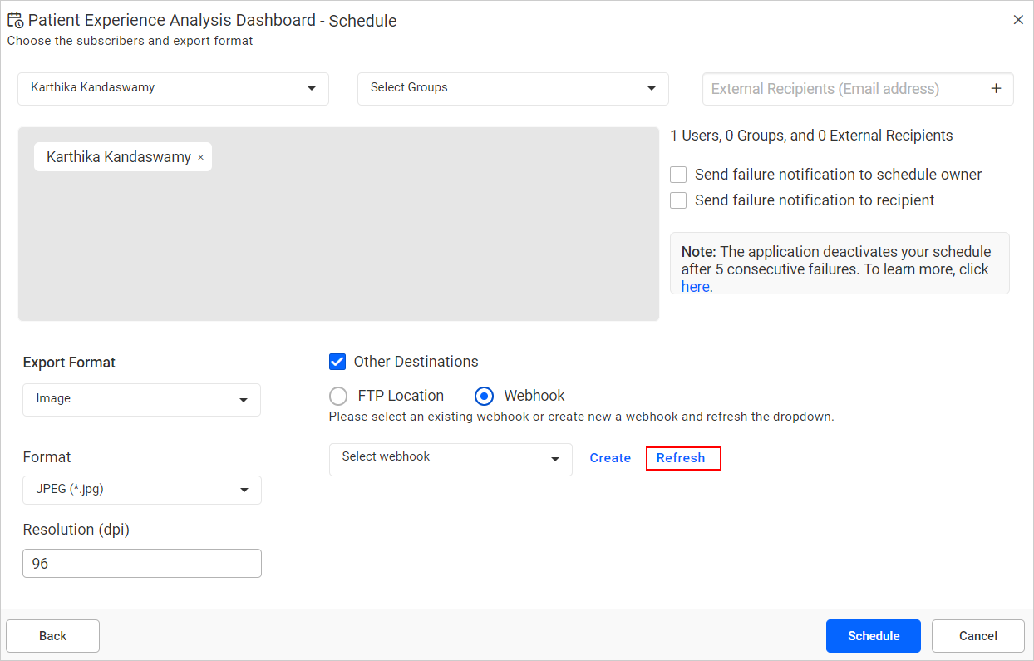Click the plus icon to add an external recipient
The height and width of the screenshot is (661, 1034).
(996, 89)
